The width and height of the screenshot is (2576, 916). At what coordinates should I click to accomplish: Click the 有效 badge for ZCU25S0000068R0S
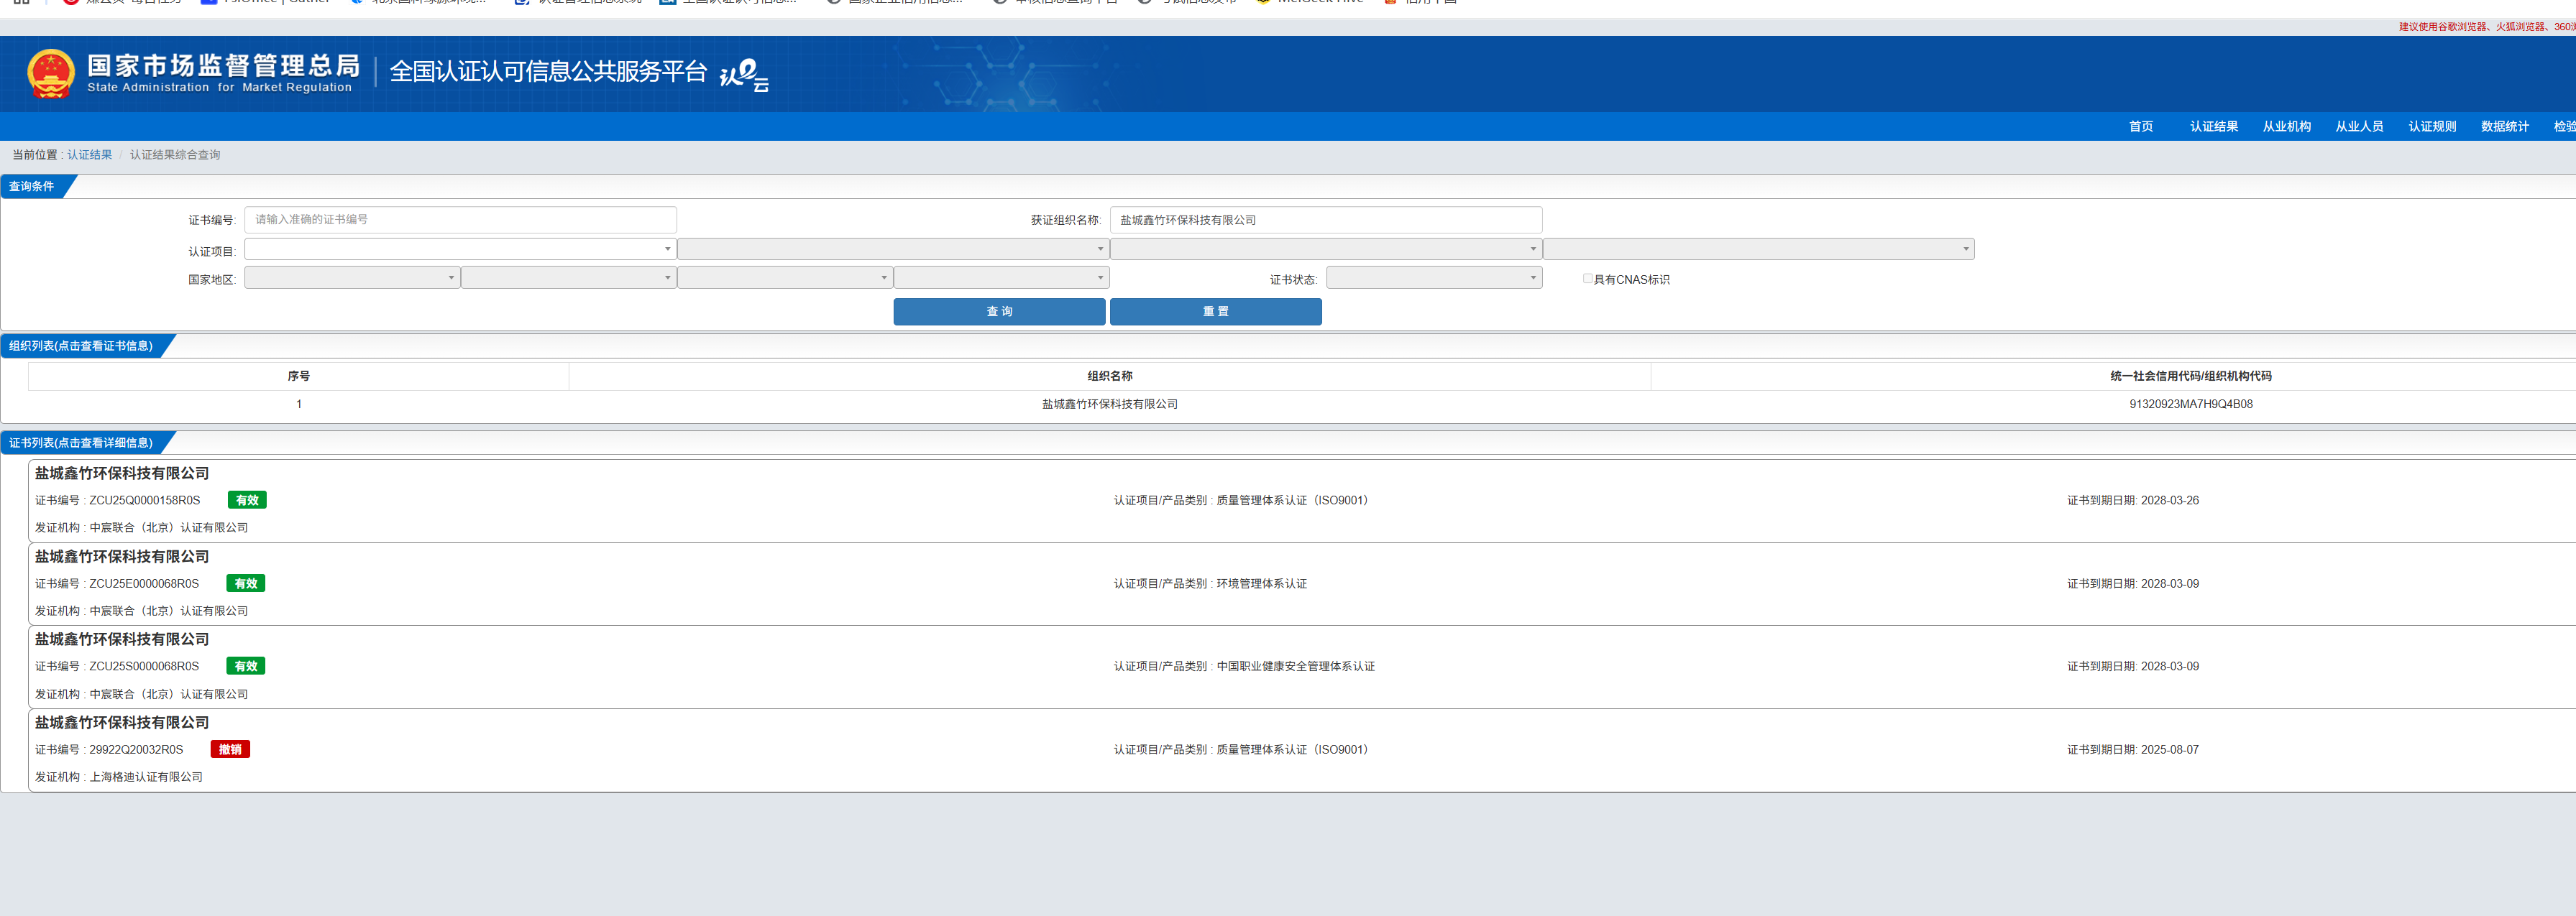246,666
